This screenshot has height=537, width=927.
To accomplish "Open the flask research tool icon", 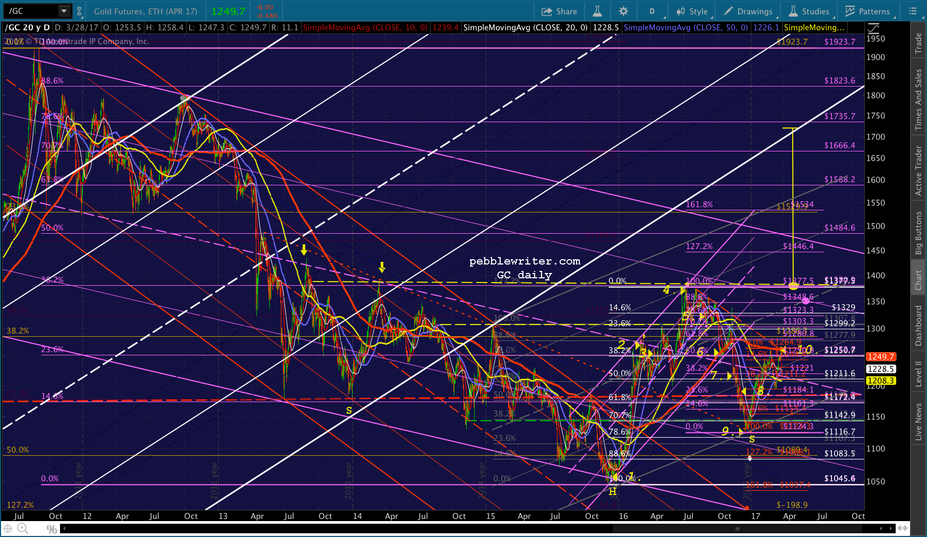I will click(597, 11).
